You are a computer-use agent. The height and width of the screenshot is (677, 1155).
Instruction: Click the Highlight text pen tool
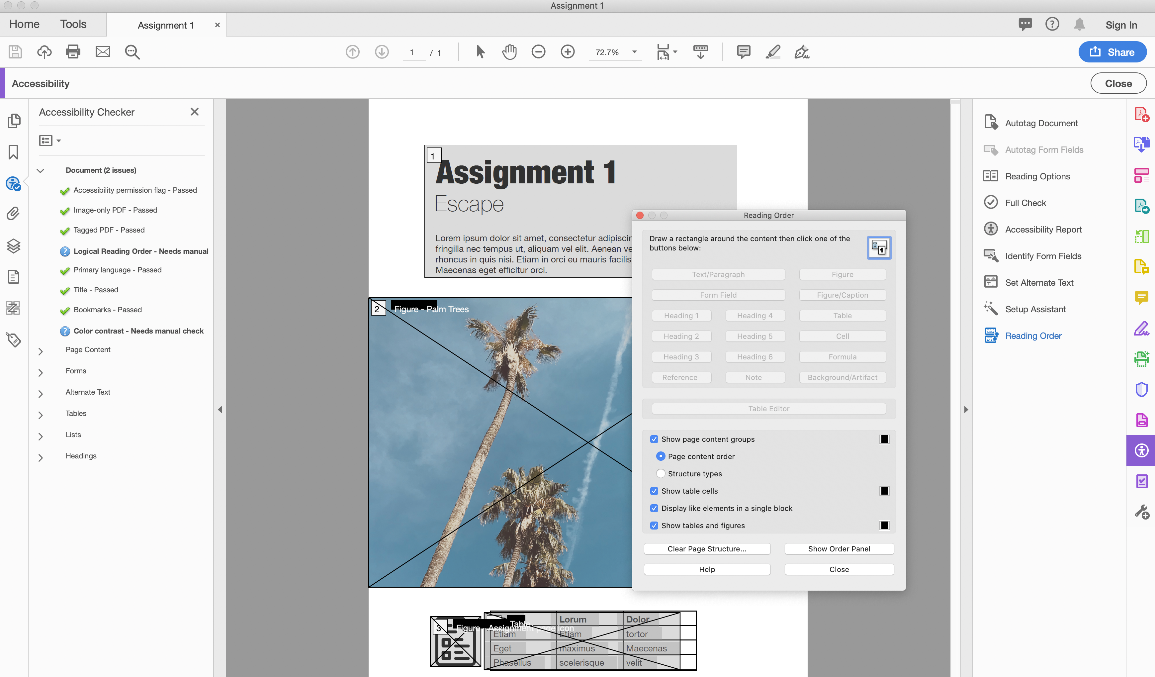point(773,52)
